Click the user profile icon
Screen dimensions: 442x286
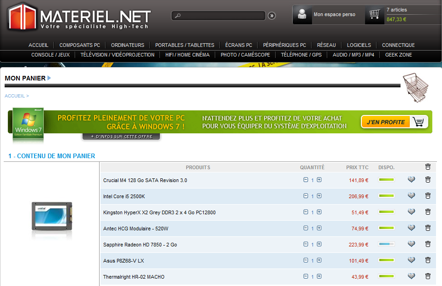[302, 15]
